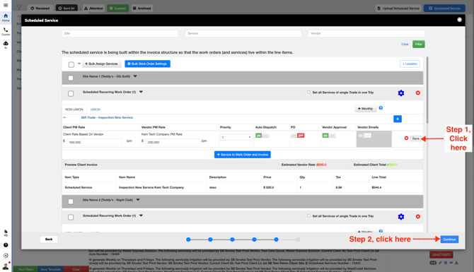474x272 pixels.
Task: Click the + Location button
Action: [x=410, y=64]
